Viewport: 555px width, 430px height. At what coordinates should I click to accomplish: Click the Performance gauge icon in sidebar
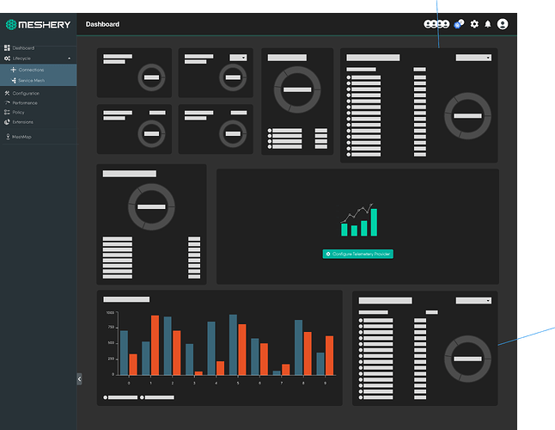[7, 102]
